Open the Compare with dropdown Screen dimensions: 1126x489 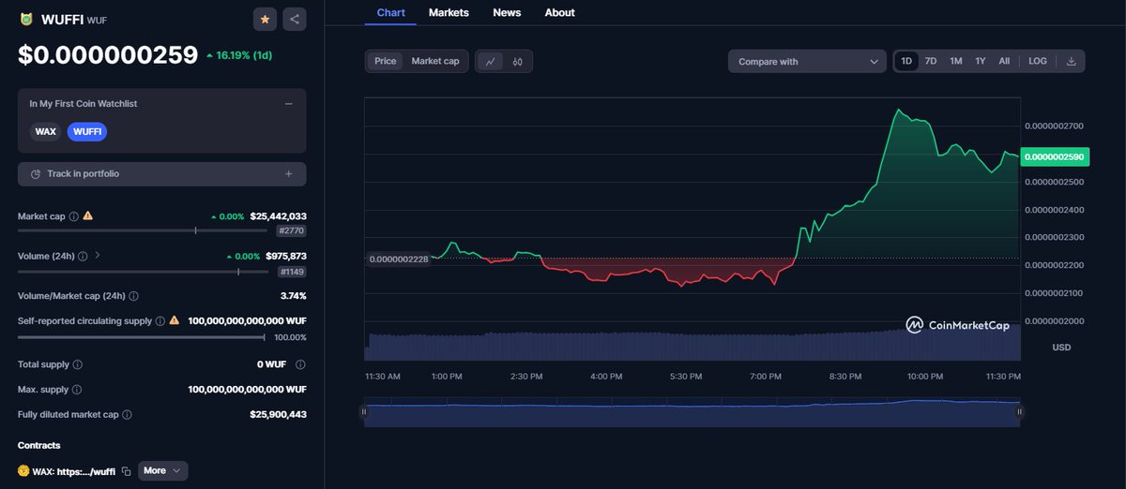(807, 62)
